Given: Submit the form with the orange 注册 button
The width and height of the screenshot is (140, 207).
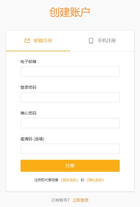Looking at the screenshot, I should (70, 166).
